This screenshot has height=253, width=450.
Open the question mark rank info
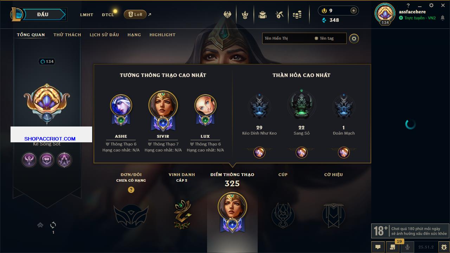point(131,190)
